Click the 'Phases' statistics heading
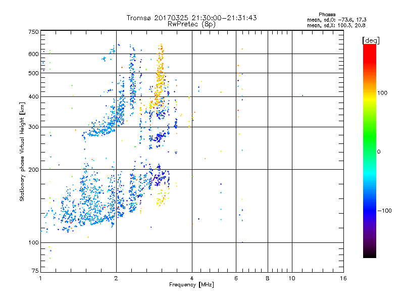The width and height of the screenshot is (404, 303). point(327,15)
